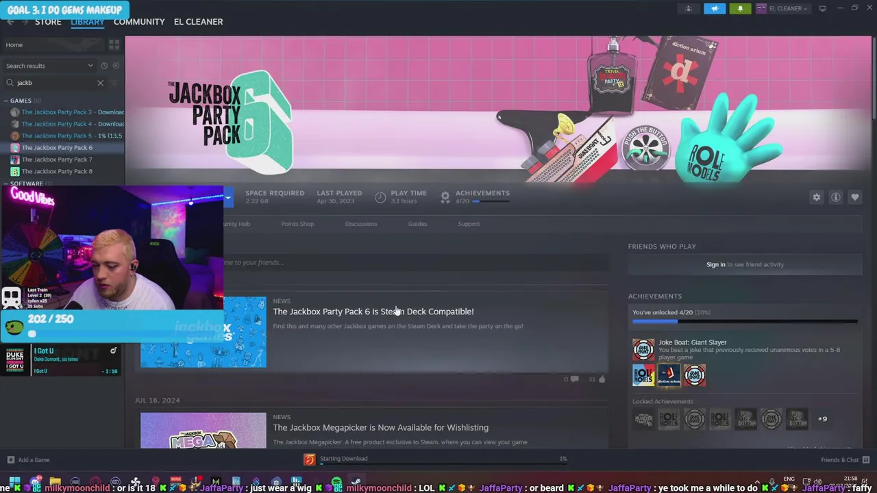
Task: Click the achievements unlocked progress bar
Action: click(745, 321)
